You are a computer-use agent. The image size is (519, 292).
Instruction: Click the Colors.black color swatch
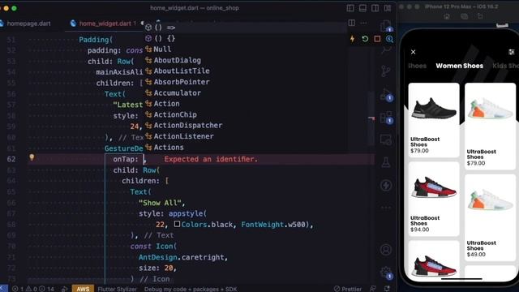coord(177,224)
